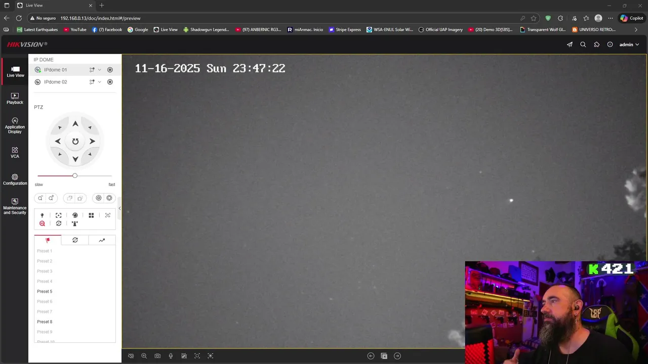This screenshot has width=648, height=364.
Task: Click the zoom out magnifier in PTZ
Action: click(40, 198)
